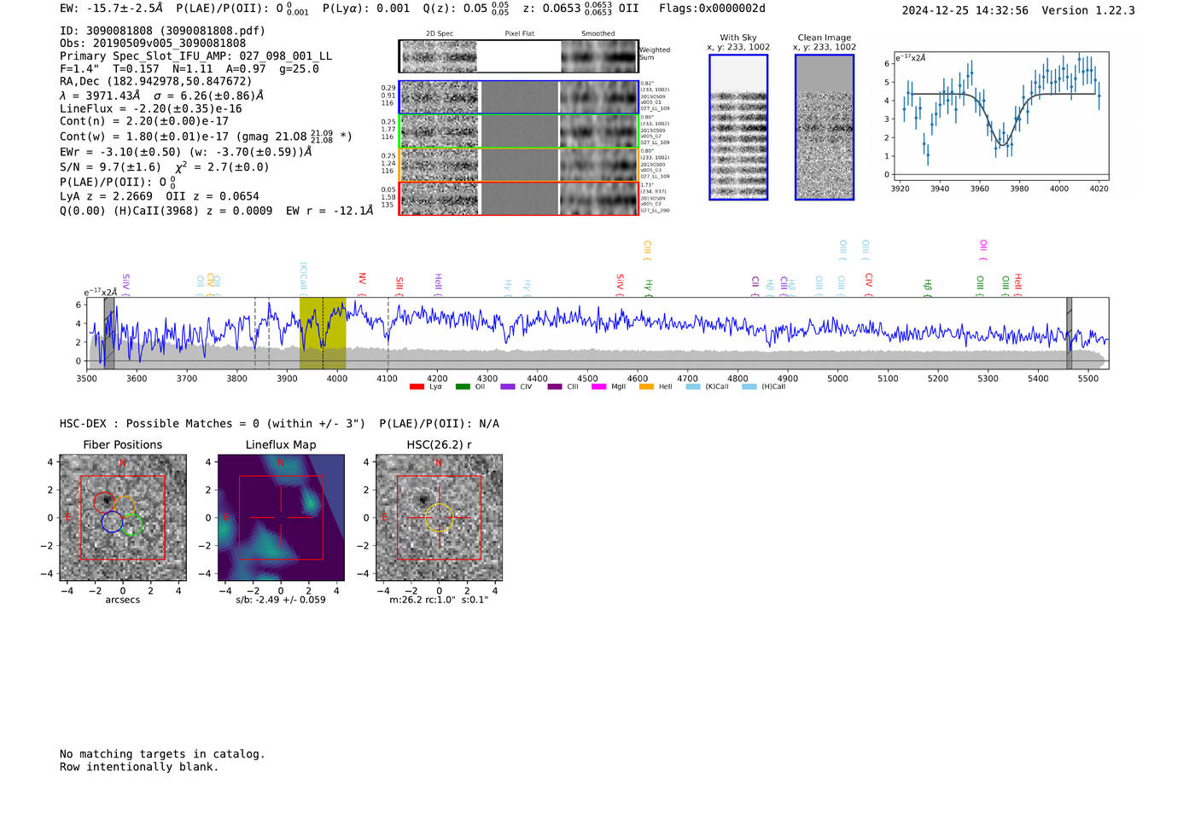This screenshot has height=813, width=1195.
Task: Open the Clean Image cutout
Action: 825,127
